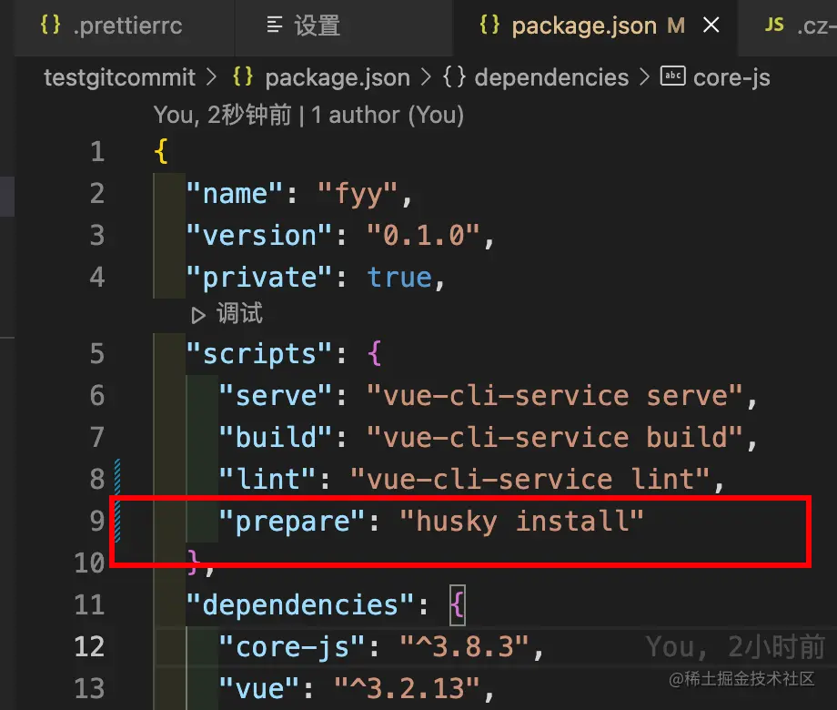Open the 设置 settings tab
This screenshot has height=710, width=837.
(317, 25)
